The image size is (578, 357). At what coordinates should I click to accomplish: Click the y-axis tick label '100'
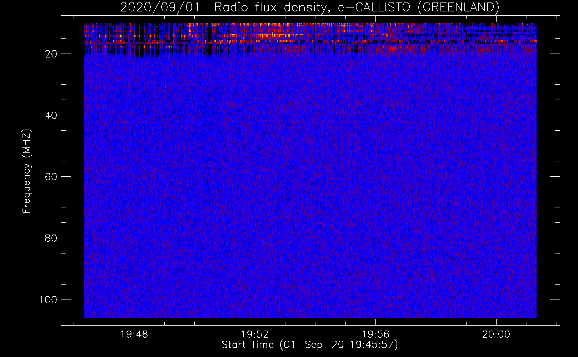click(x=48, y=300)
